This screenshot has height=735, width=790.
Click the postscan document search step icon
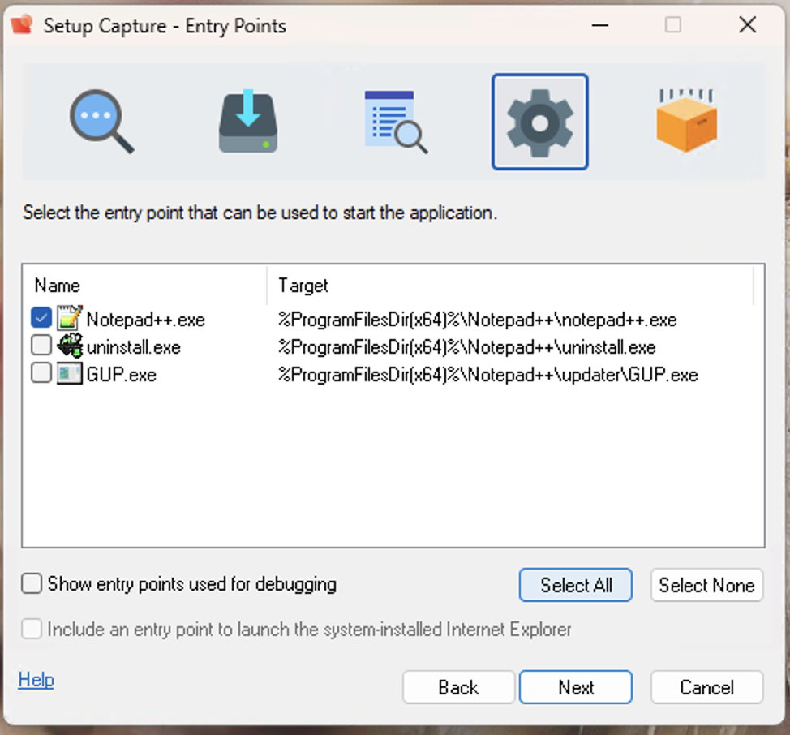(x=395, y=122)
